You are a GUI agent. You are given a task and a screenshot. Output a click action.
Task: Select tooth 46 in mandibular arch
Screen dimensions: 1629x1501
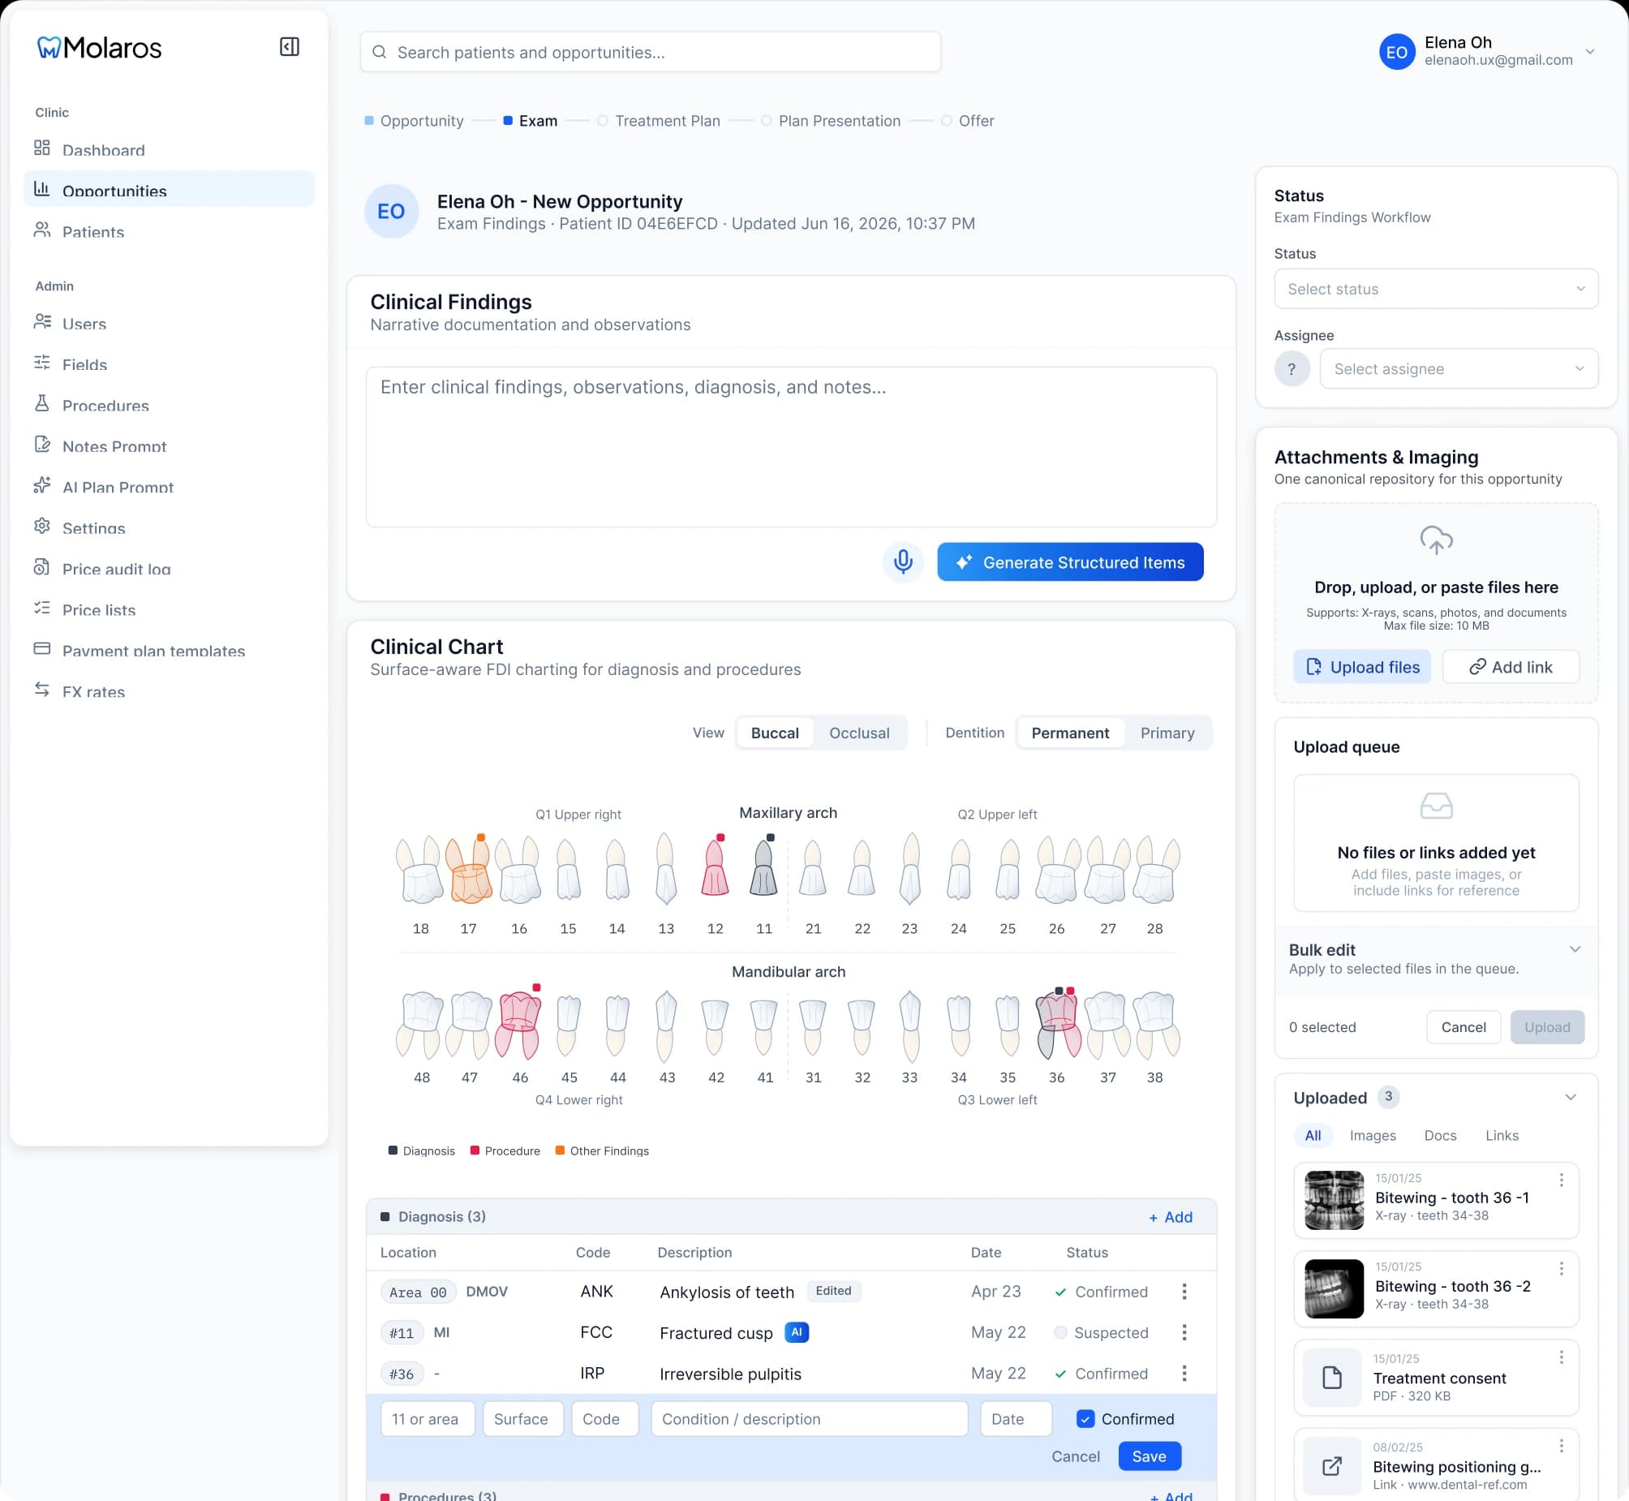(x=519, y=1023)
